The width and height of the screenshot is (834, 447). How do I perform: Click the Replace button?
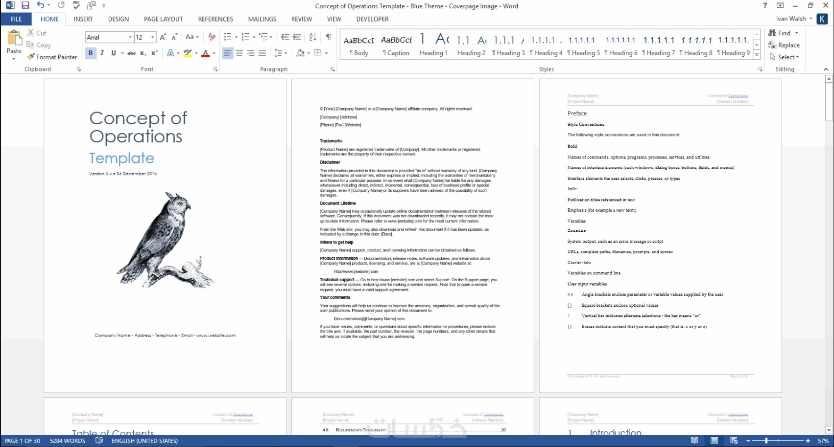tap(784, 45)
